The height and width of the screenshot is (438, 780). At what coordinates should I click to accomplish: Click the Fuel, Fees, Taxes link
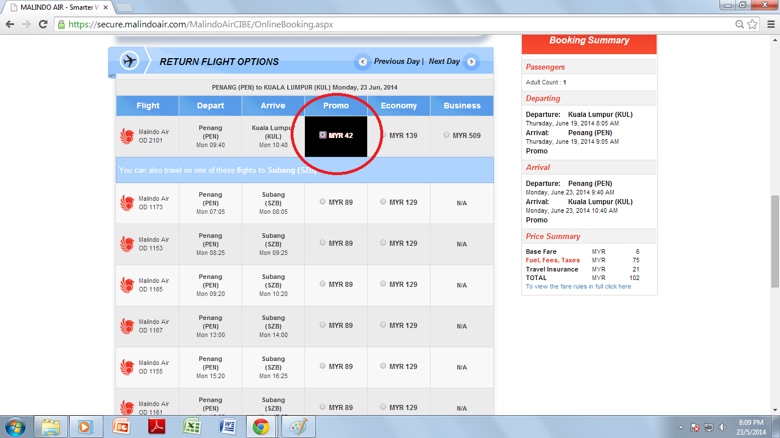click(553, 260)
